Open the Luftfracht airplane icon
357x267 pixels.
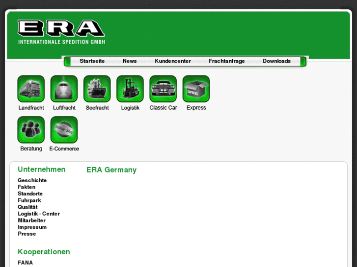(64, 89)
